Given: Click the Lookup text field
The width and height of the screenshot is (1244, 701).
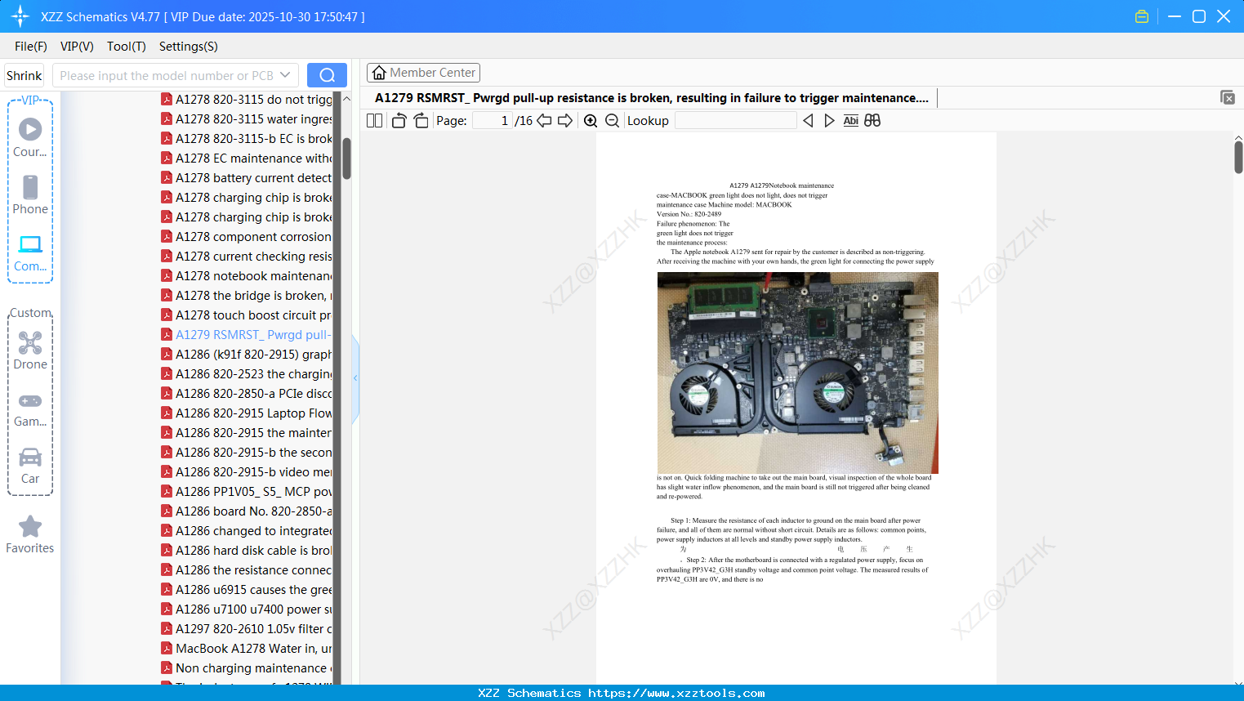Looking at the screenshot, I should point(735,121).
